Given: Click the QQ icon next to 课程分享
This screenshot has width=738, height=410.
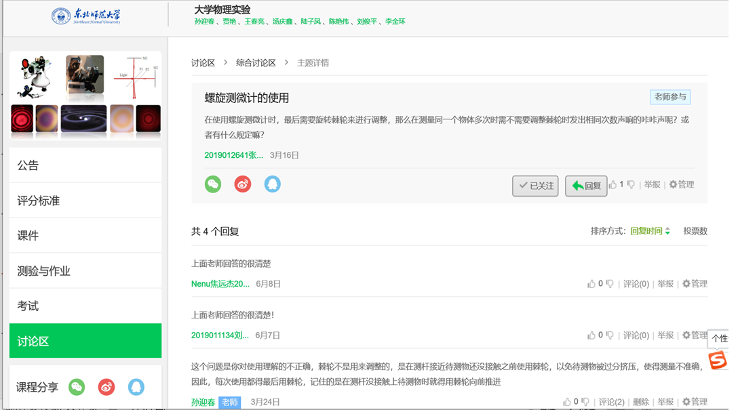Looking at the screenshot, I should tap(136, 387).
